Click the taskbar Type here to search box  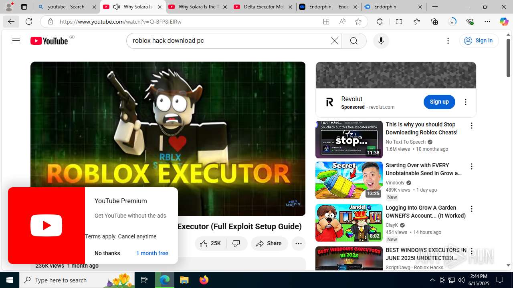click(x=77, y=280)
